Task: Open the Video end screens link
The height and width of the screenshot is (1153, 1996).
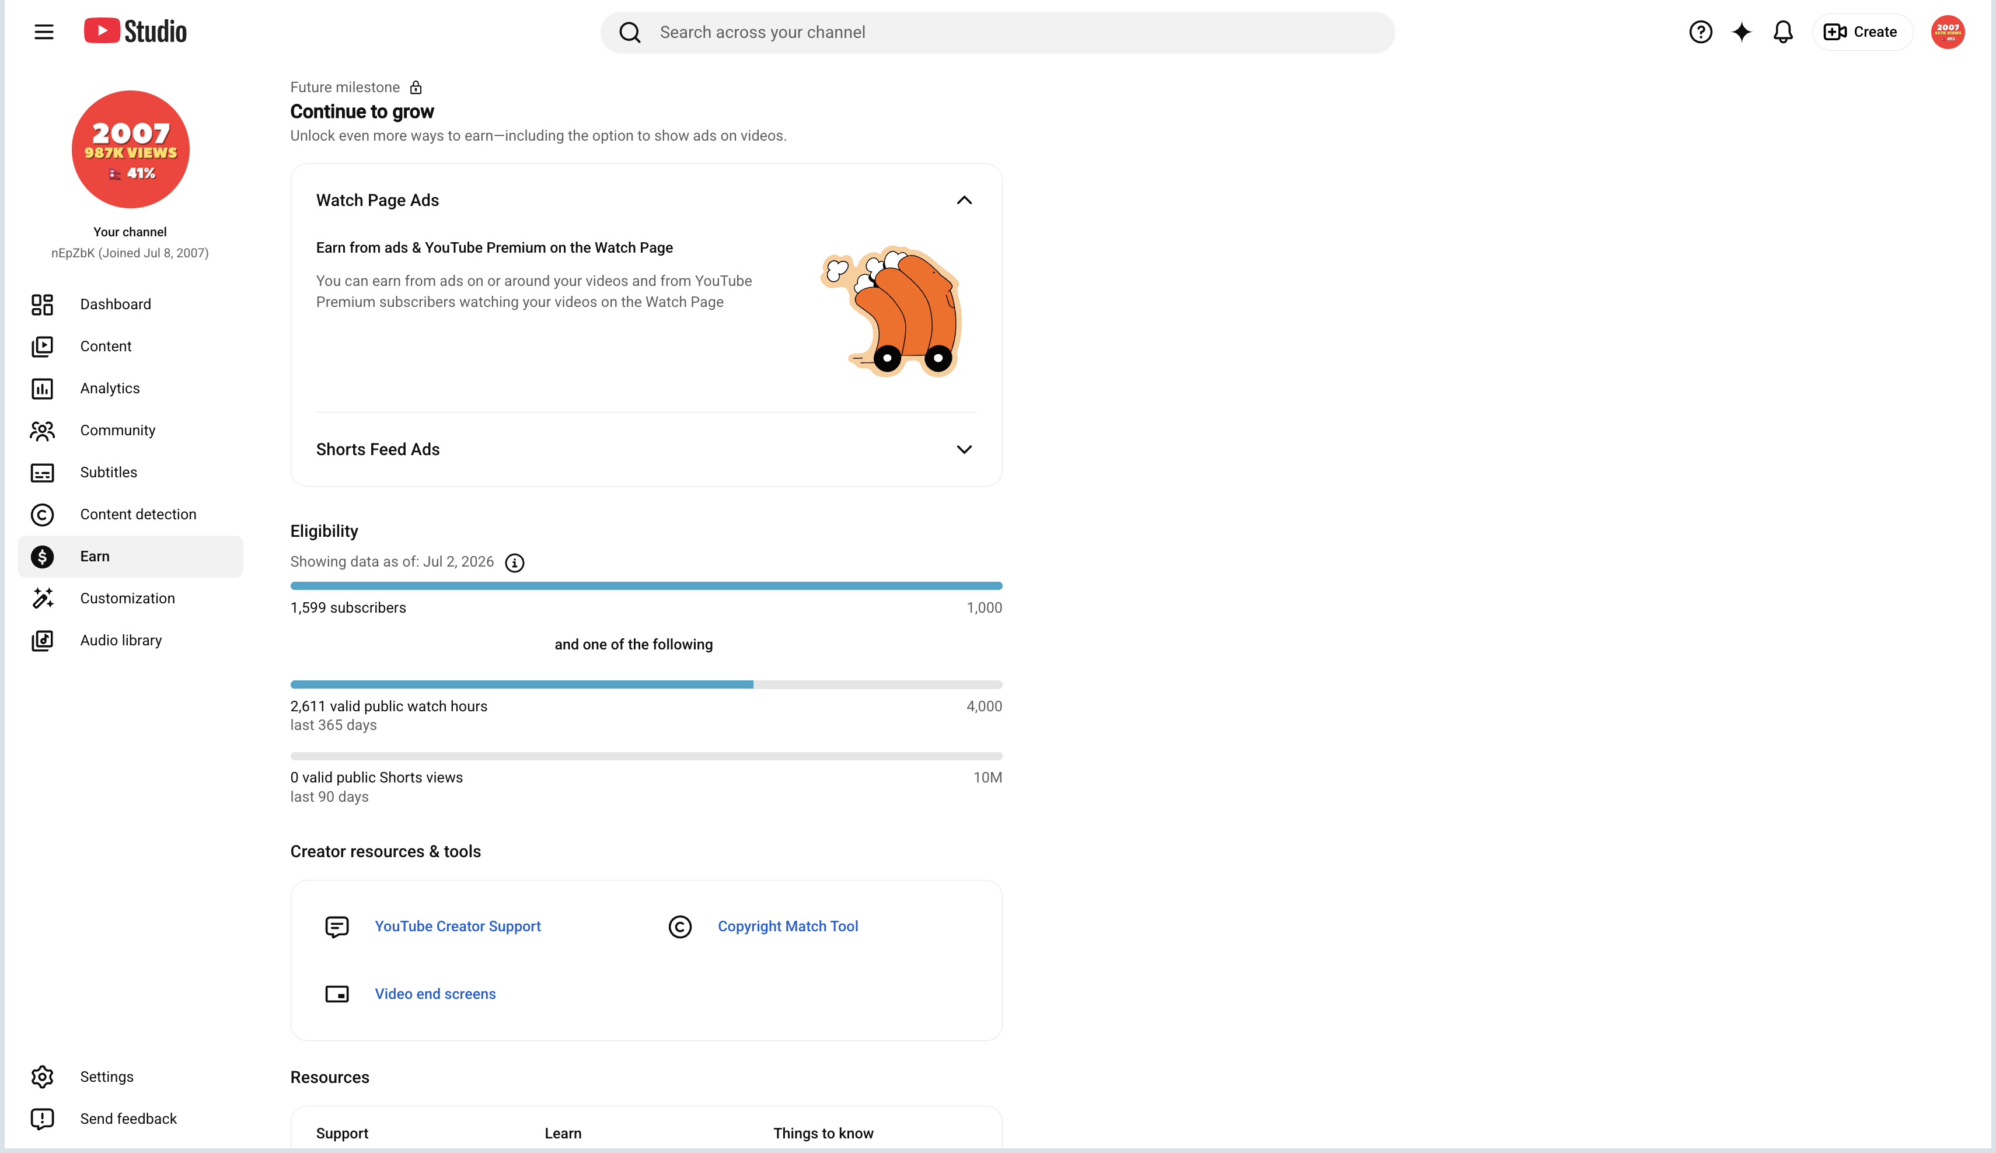Action: tap(435, 994)
